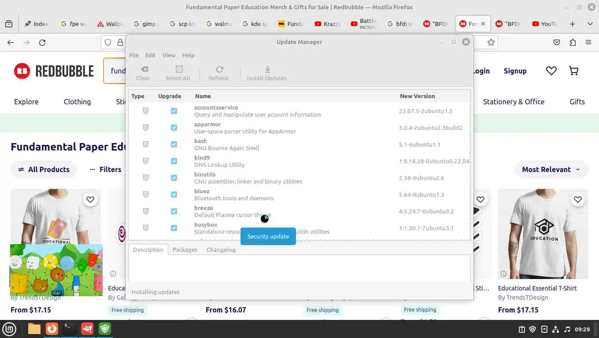Open Firefox extensions puzzle icon
Viewport: 599px width, 338px height.
click(573, 43)
